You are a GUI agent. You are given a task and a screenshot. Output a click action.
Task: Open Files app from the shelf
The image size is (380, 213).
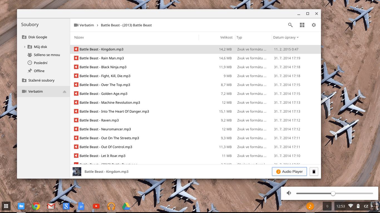pyautogui.click(x=21, y=206)
